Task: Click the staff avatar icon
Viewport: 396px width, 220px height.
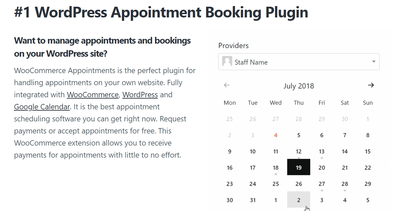Action: tap(227, 61)
